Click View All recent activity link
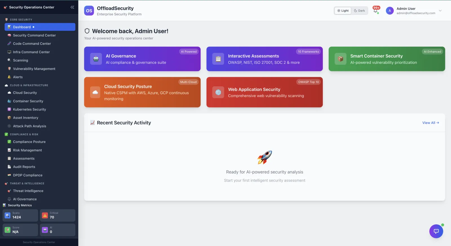This screenshot has height=246, width=451. click(430, 123)
